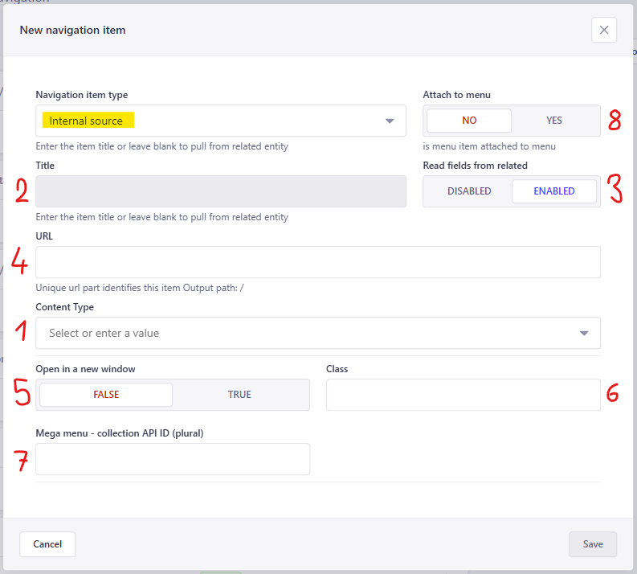Set Open in a new window to TRUE
Image resolution: width=637 pixels, height=574 pixels.
(x=239, y=395)
